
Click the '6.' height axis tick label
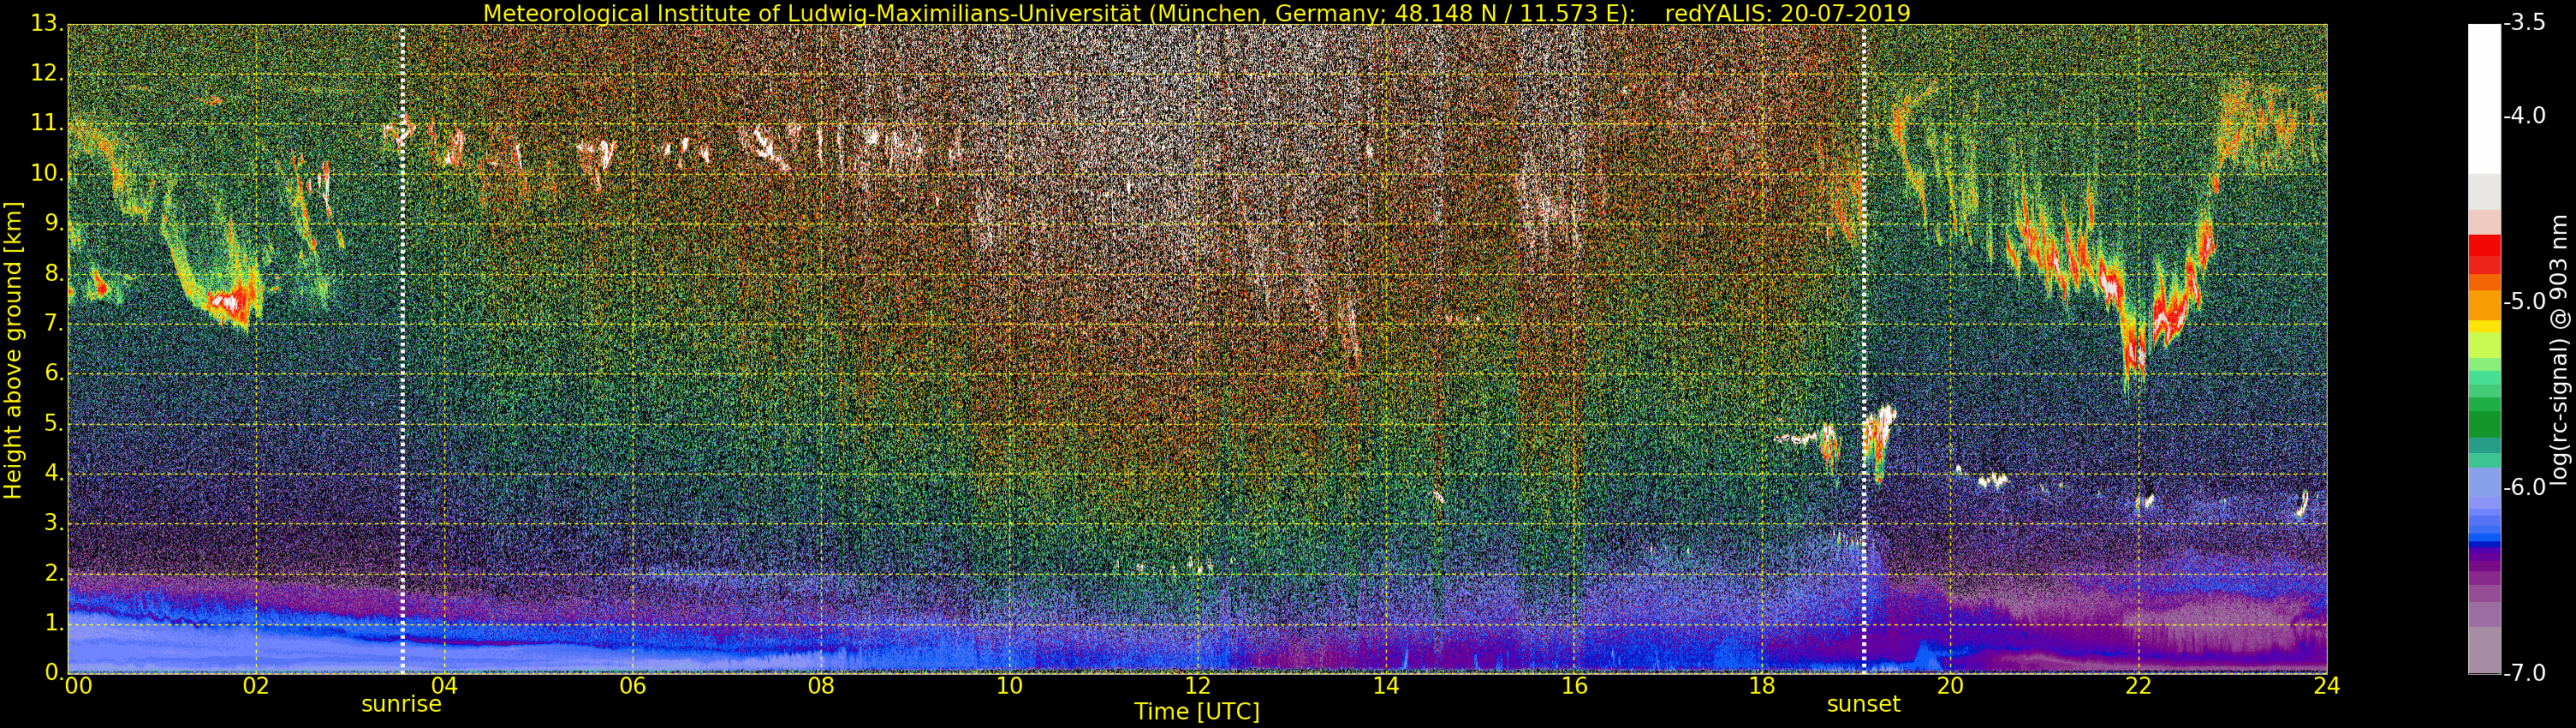(x=53, y=373)
